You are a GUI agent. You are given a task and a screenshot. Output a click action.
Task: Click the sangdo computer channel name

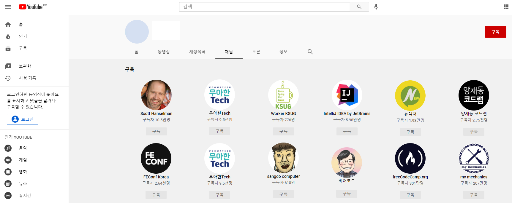[283, 176]
